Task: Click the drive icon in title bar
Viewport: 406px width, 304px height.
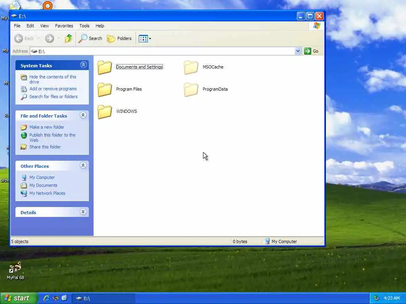Action: [15, 16]
